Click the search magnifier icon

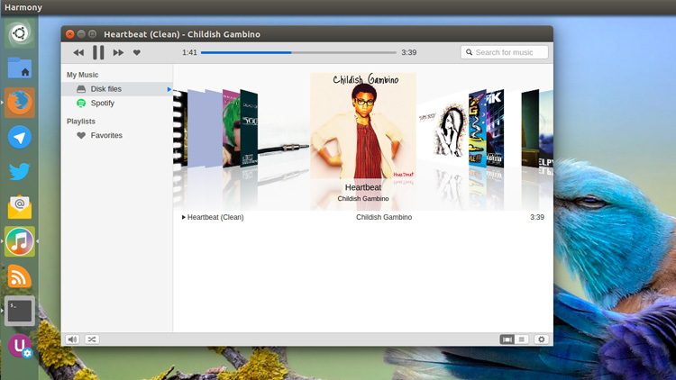pos(469,52)
